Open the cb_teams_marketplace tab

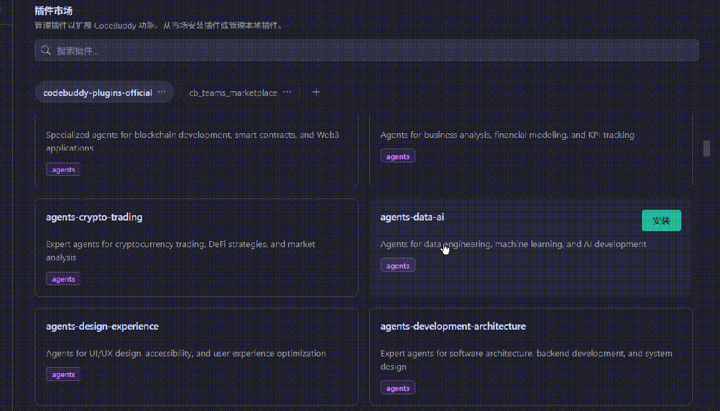[x=233, y=93]
